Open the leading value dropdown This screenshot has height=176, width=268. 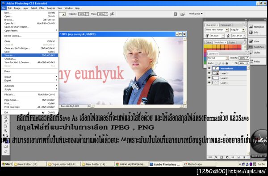coord(244,36)
